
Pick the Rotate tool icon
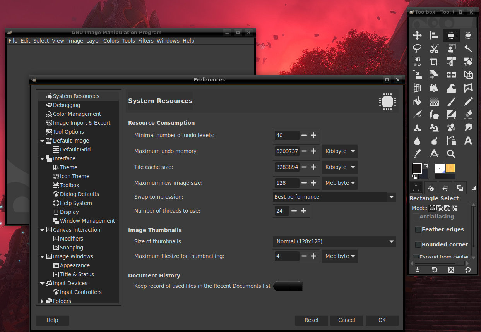pyautogui.click(x=468, y=62)
